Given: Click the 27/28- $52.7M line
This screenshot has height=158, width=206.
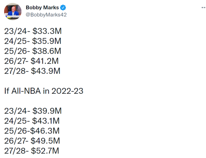Looking at the screenshot, I should [x=31, y=151].
